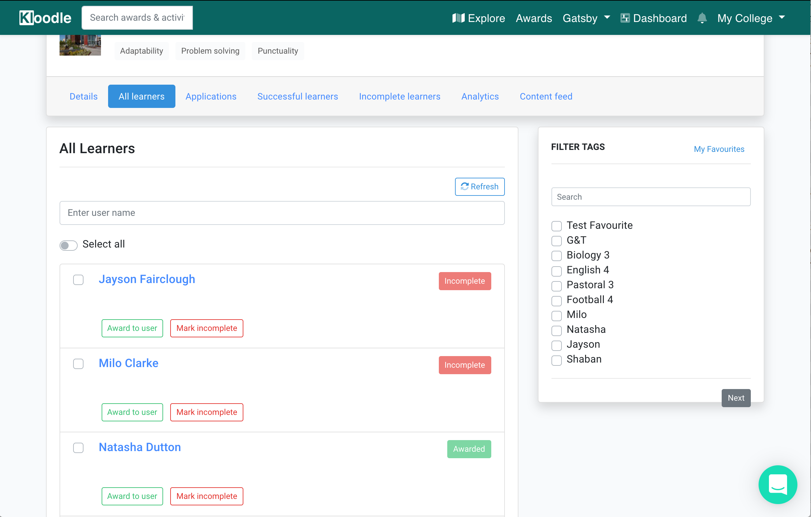This screenshot has width=811, height=517.
Task: Tick the Biology 3 filter tag
Action: [x=556, y=255]
